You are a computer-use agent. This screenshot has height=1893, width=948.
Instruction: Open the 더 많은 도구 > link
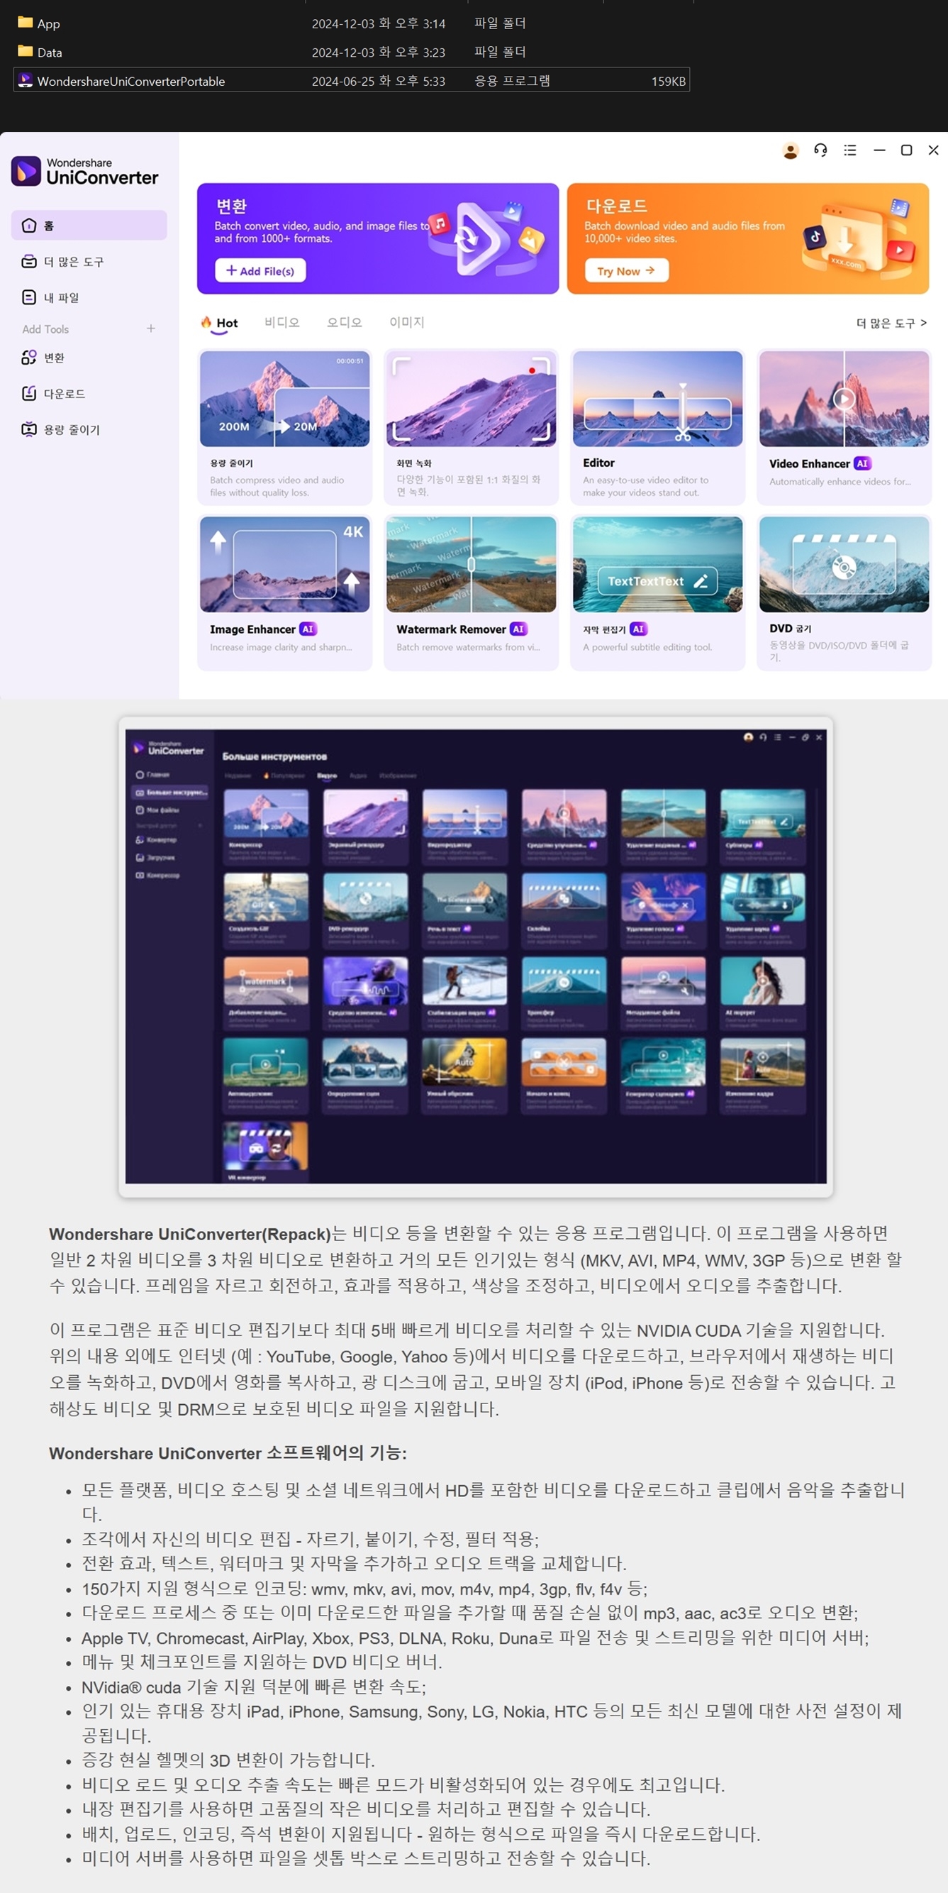[x=891, y=324]
